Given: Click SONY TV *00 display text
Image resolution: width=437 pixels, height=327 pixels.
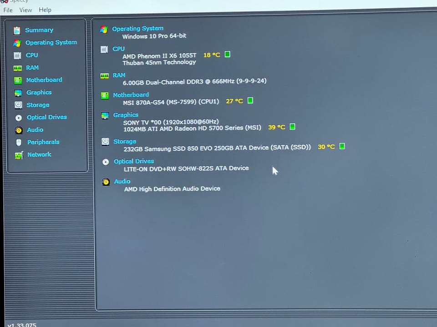Looking at the screenshot, I should pos(171,122).
